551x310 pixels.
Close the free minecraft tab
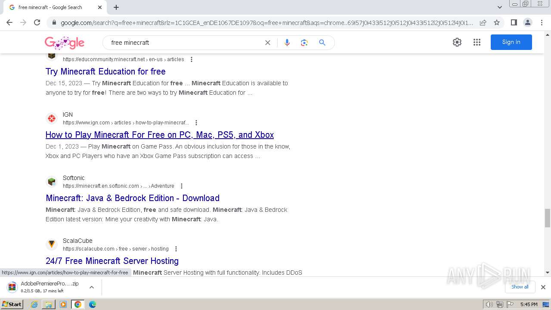(x=100, y=7)
